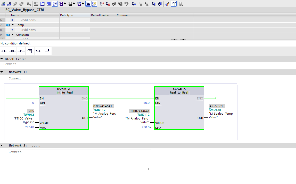Toggle free-form comments speech bubble icon

tap(55, 4)
